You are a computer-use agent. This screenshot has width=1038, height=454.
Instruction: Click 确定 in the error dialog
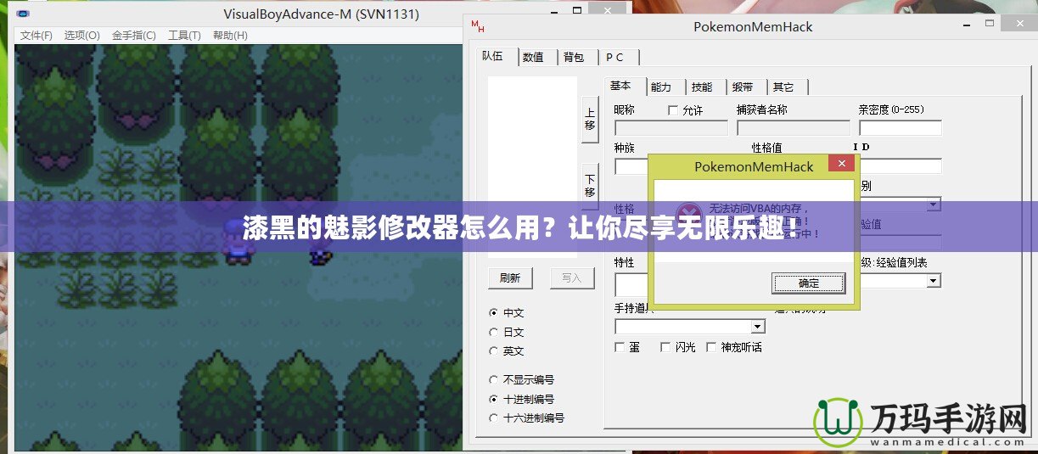[809, 283]
